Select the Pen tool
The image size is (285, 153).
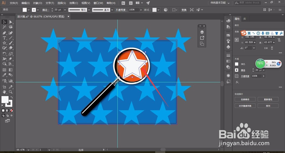pos(4,33)
